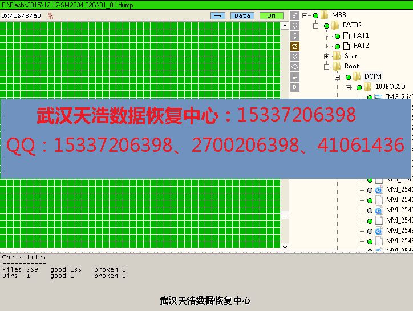Toggle the green status dot beside FAT2

point(337,46)
